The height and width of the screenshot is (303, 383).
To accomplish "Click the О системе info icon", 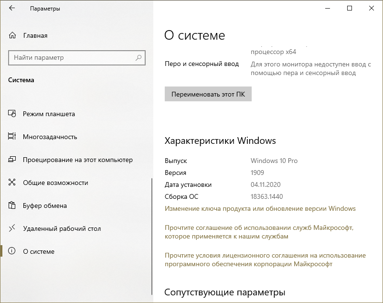I will tap(12, 252).
